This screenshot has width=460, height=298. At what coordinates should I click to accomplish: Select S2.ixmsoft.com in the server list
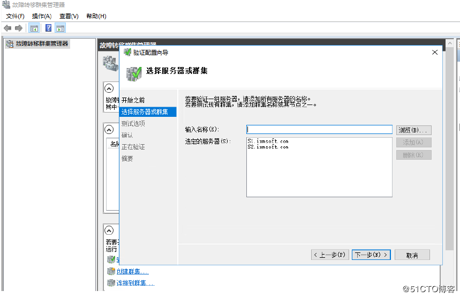pos(268,147)
